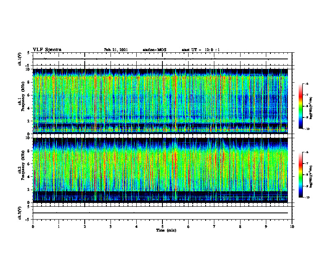Image resolution: width=329 pixels, height=254 pixels.
Task: Click the "6" tick on ch.1 frequency axis
Action: [29, 95]
